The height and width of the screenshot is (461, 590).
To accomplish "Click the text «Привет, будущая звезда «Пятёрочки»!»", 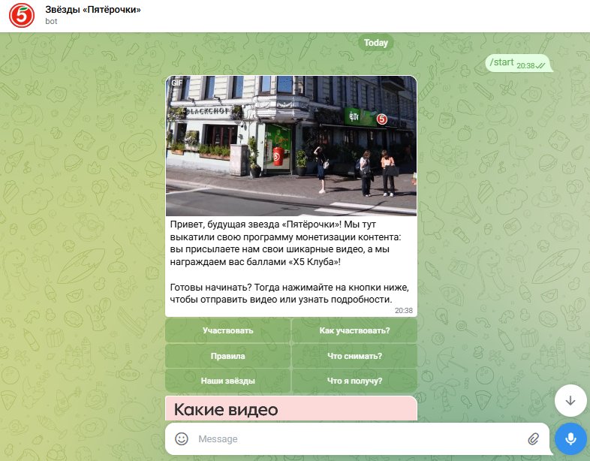I will [255, 224].
